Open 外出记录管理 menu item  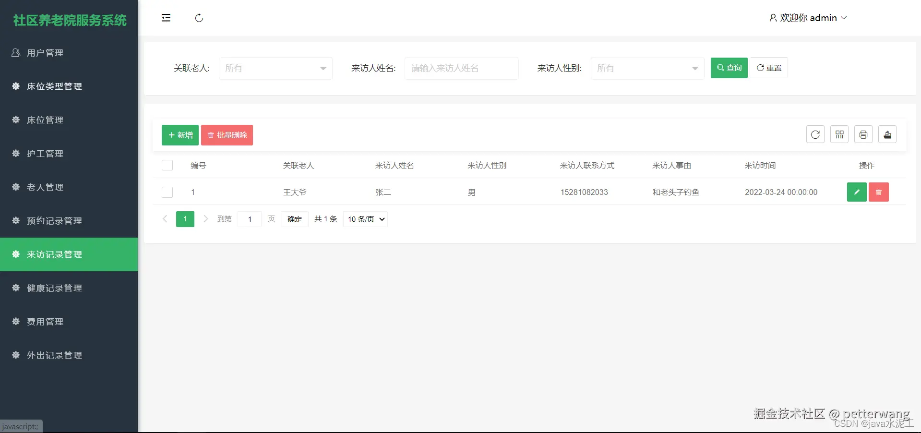tap(69, 355)
